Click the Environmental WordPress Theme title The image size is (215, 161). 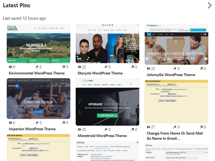click(37, 73)
